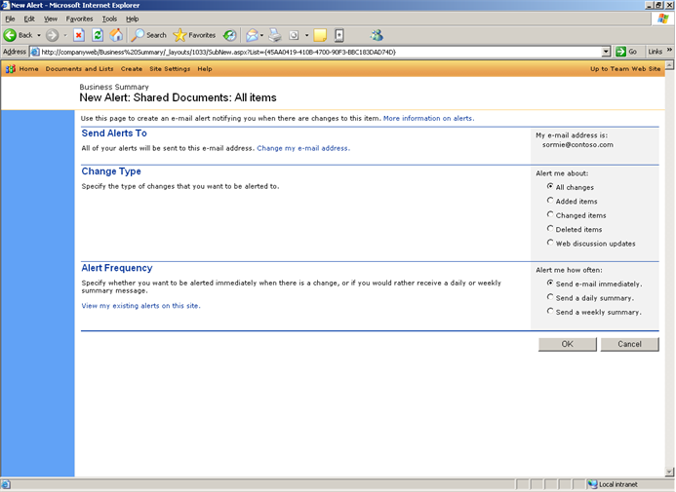Go to Home in SharePoint navigation
676x492 pixels.
point(28,69)
